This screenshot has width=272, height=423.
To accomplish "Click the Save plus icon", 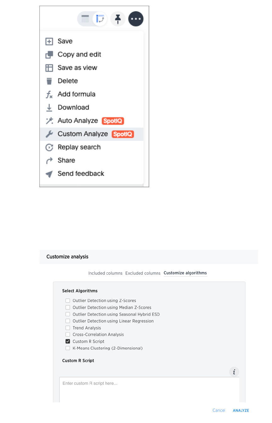I will [x=49, y=42].
